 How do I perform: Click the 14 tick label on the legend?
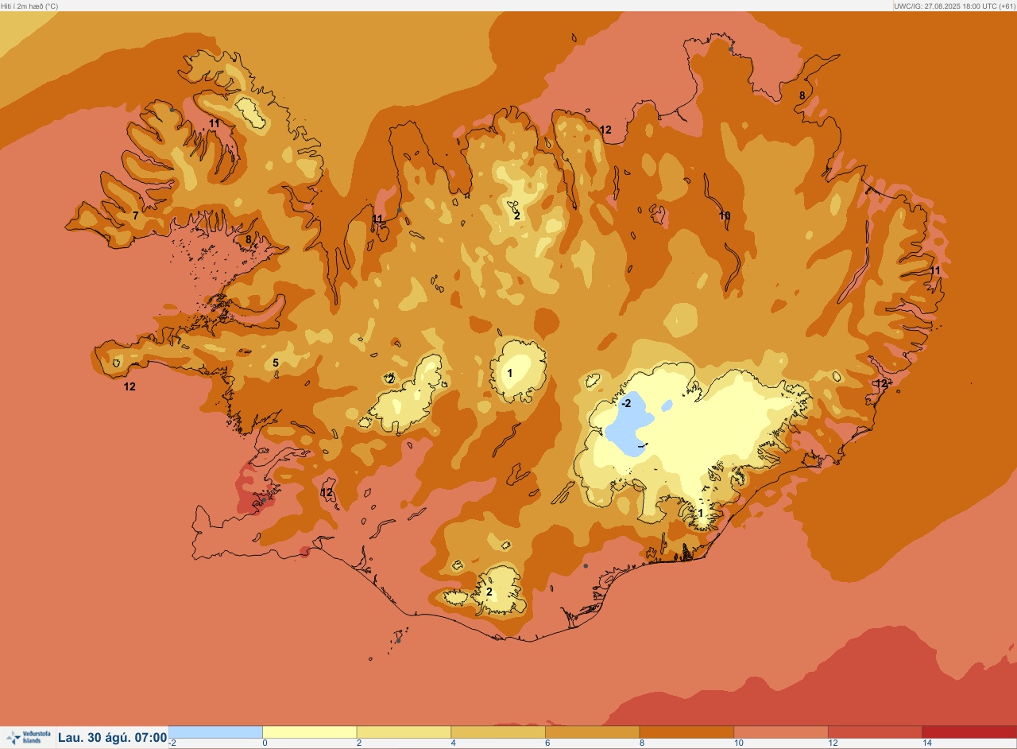pyautogui.click(x=926, y=743)
